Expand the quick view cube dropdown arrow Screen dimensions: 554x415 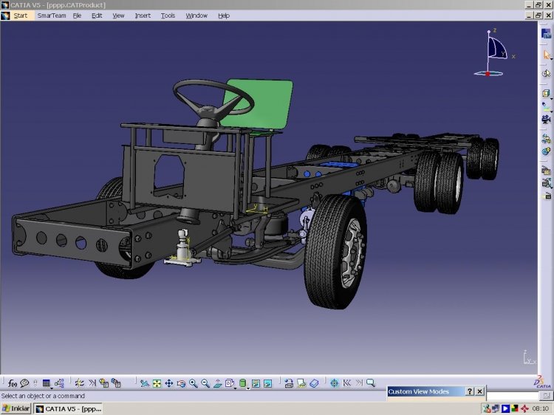[235, 388]
